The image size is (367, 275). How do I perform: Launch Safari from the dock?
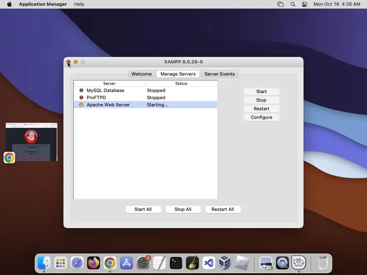coord(77,263)
